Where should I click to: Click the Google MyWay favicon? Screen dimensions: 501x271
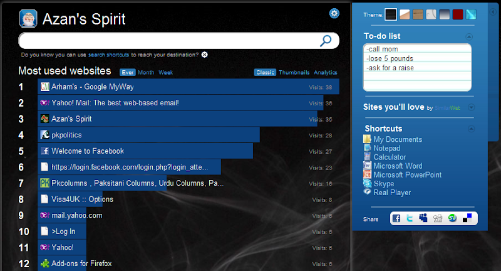44,87
